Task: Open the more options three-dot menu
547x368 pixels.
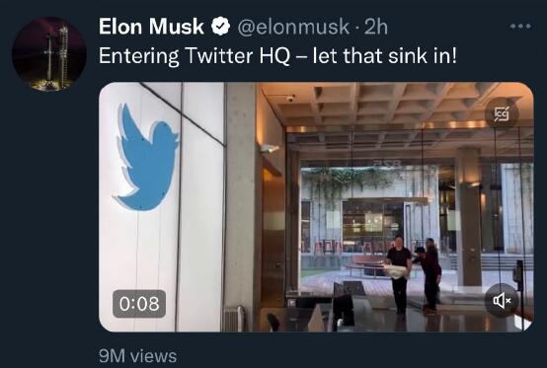Action: [x=520, y=26]
